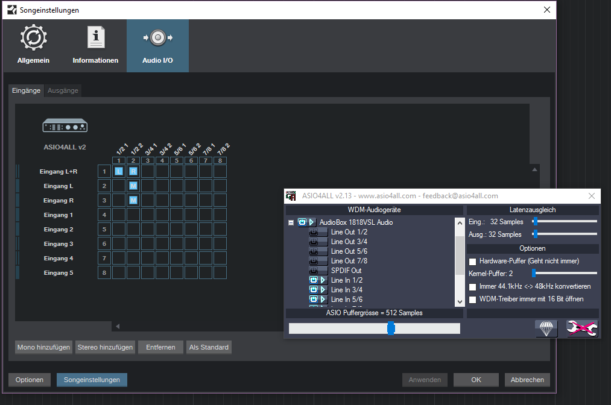Click the L routing cell for Eingang L+R

tap(119, 172)
